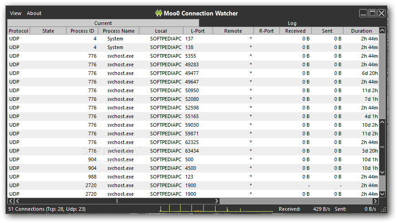Viewport: 397px width, 223px height.
Task: Click L-Port value 55165
Action: [191, 116]
